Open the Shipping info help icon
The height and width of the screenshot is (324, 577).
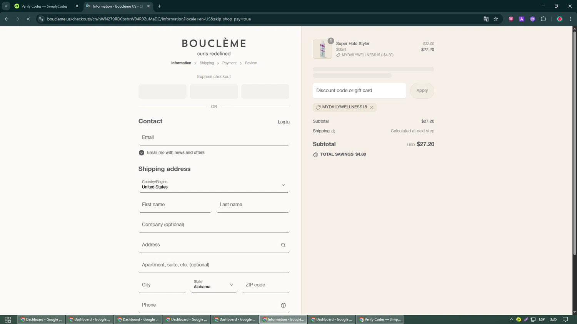(x=333, y=131)
